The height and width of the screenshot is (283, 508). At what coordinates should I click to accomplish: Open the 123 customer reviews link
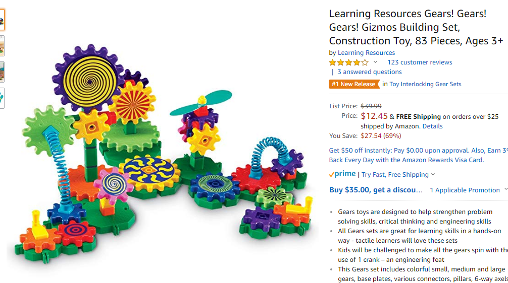click(x=420, y=62)
